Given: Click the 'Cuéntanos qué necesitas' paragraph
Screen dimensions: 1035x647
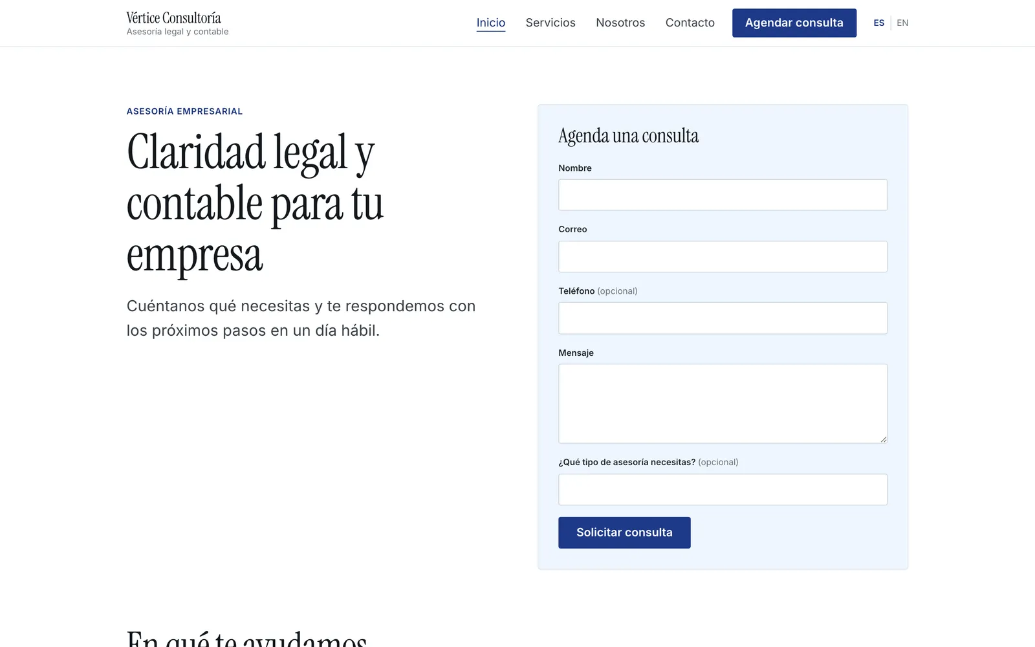Looking at the screenshot, I should [301, 318].
